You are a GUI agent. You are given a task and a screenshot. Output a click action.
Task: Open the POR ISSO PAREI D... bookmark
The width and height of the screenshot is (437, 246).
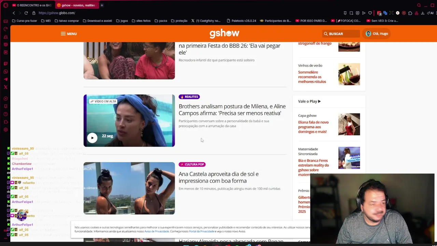click(311, 21)
